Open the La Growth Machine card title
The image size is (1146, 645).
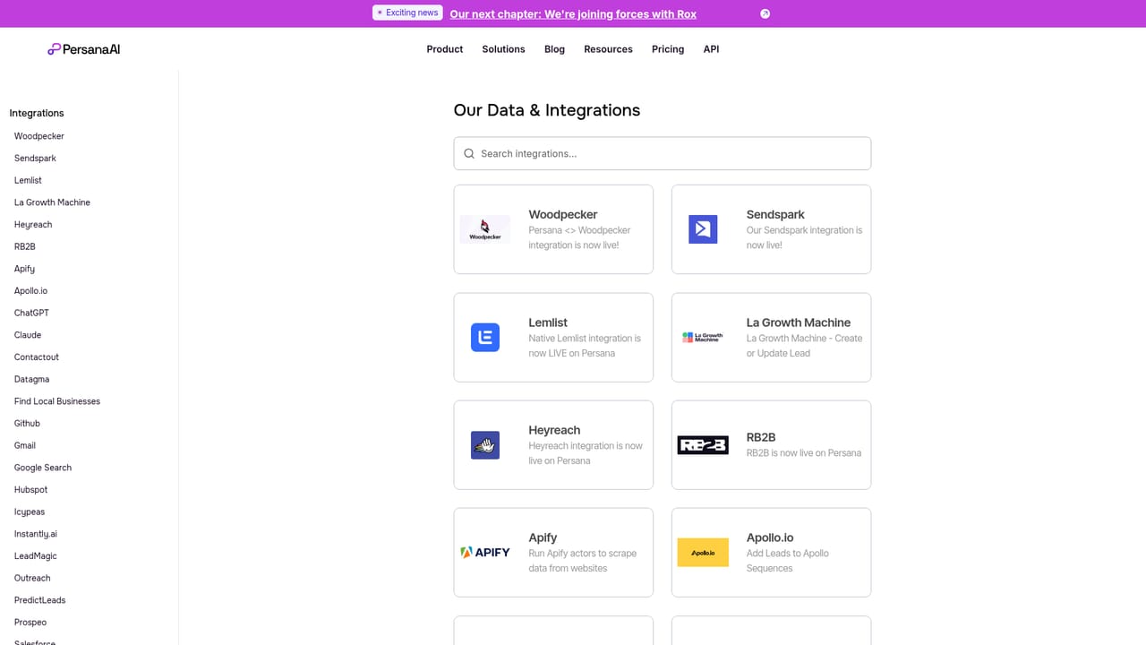pyautogui.click(x=799, y=322)
